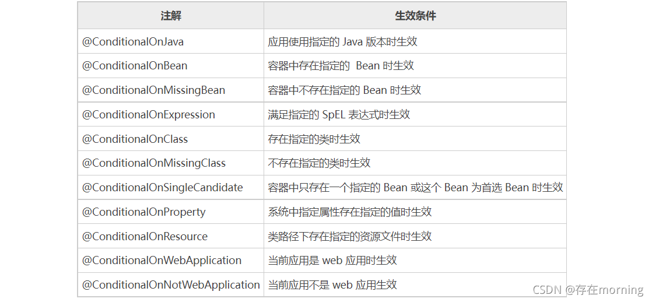Click the @ConditionalOnWebApplication annotation
The width and height of the screenshot is (652, 302).
coord(162,261)
